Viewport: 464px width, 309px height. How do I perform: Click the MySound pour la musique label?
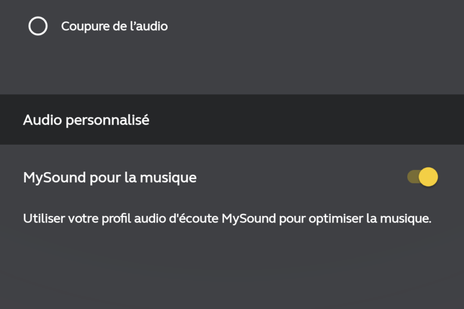coord(110,178)
